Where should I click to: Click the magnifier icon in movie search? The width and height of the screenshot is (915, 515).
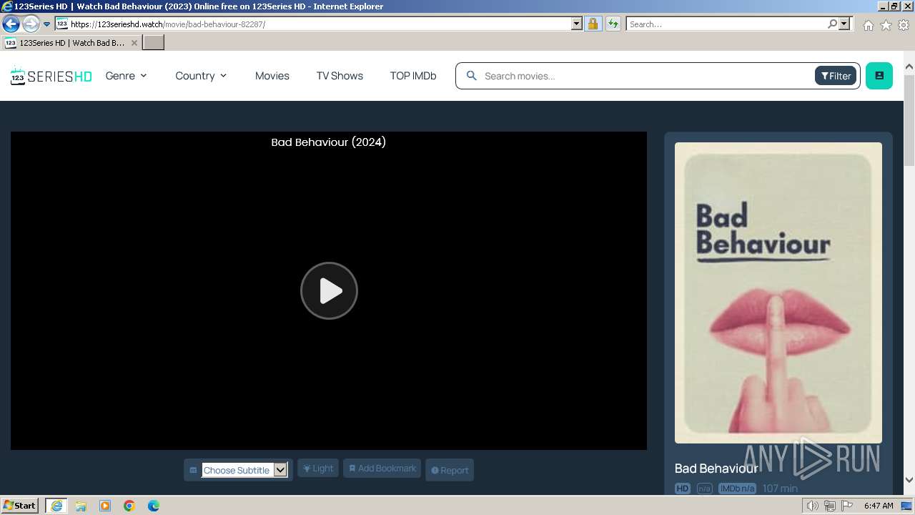(471, 75)
